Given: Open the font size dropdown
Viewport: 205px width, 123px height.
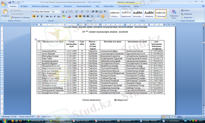Looking at the screenshot, I should (60, 12).
